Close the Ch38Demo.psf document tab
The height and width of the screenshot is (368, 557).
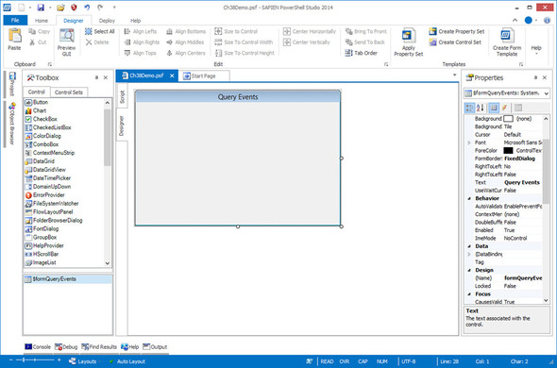[172, 75]
